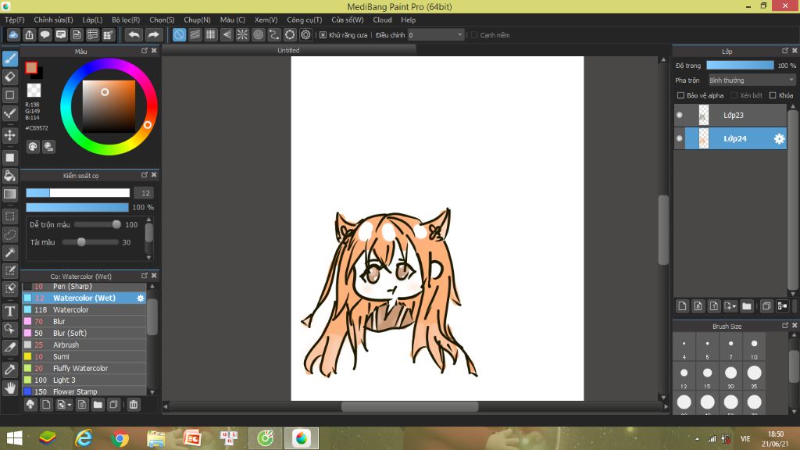Screen dimensions: 800x450
Task: Undock the Lớp layer panel
Action: coord(785,51)
